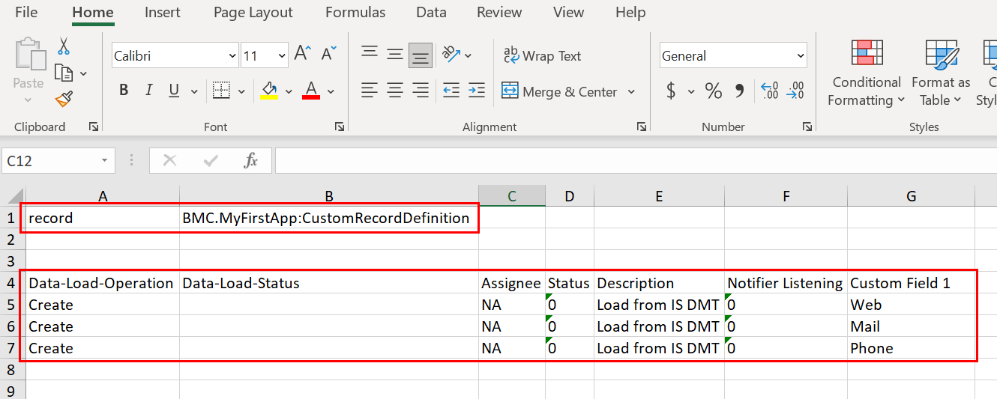Apply red Font Color A
997x399 pixels.
coord(311,91)
